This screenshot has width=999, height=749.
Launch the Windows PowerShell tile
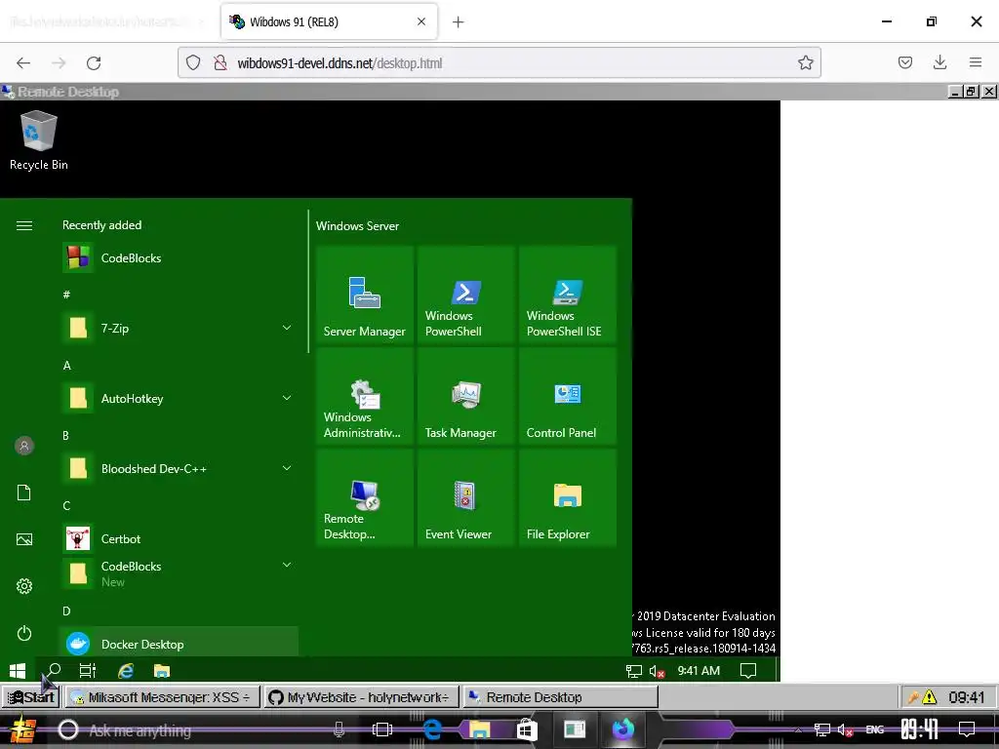(465, 295)
